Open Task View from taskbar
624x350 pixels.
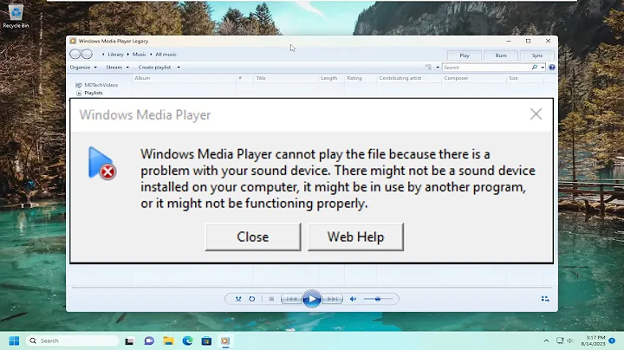point(129,341)
